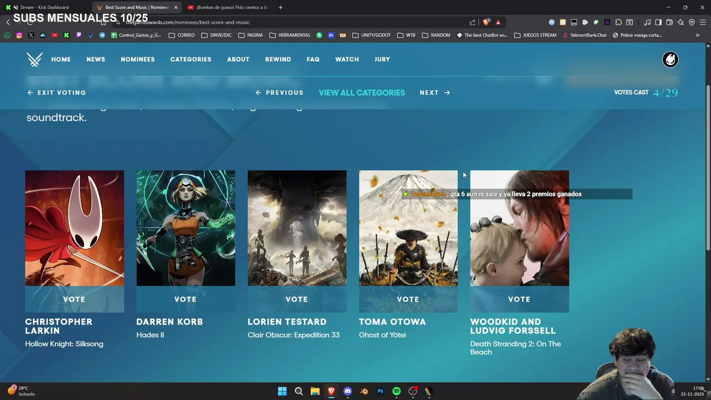Open Blender from the taskbar
This screenshot has height=400, width=711.
364,391
